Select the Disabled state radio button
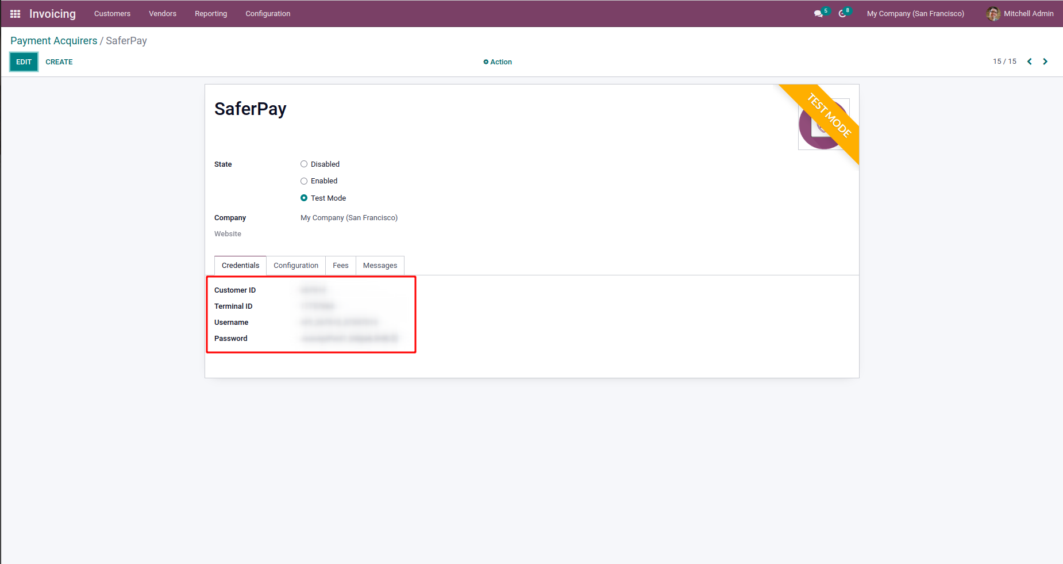 pos(304,164)
